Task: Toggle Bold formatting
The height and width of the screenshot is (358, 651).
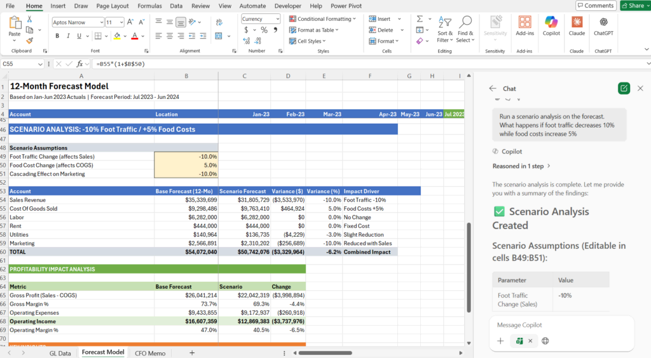Action: [57, 36]
